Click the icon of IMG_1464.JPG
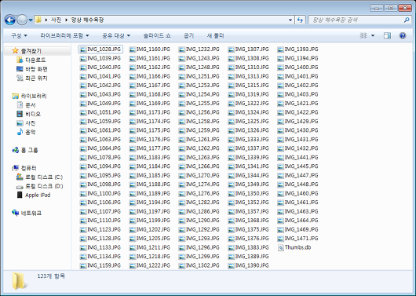The height and width of the screenshot is (296, 416). pyautogui.click(x=281, y=221)
